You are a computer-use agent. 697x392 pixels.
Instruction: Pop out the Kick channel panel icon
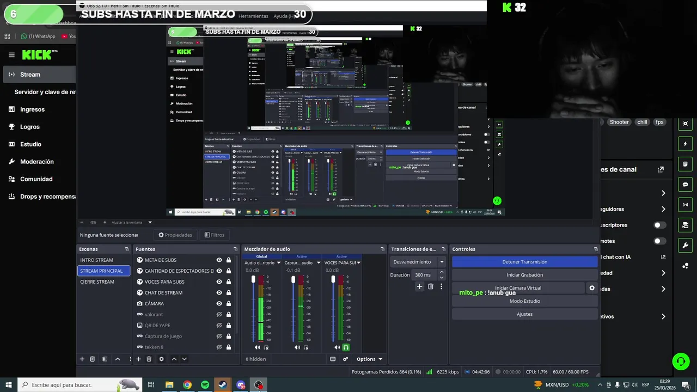click(x=661, y=169)
